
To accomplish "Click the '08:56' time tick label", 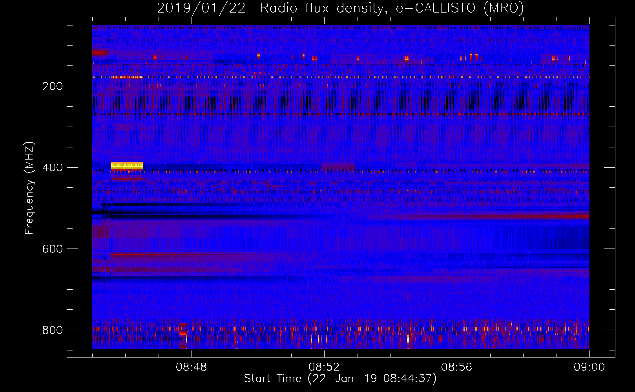I will 457,367.
